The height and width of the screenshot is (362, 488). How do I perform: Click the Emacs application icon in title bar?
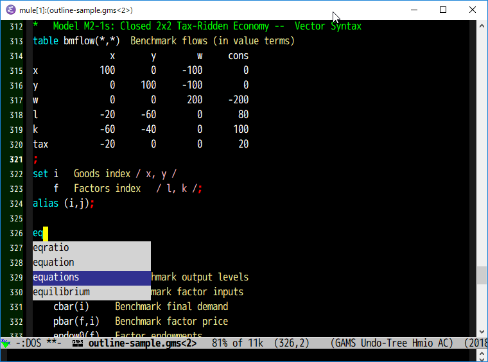tap(10, 10)
